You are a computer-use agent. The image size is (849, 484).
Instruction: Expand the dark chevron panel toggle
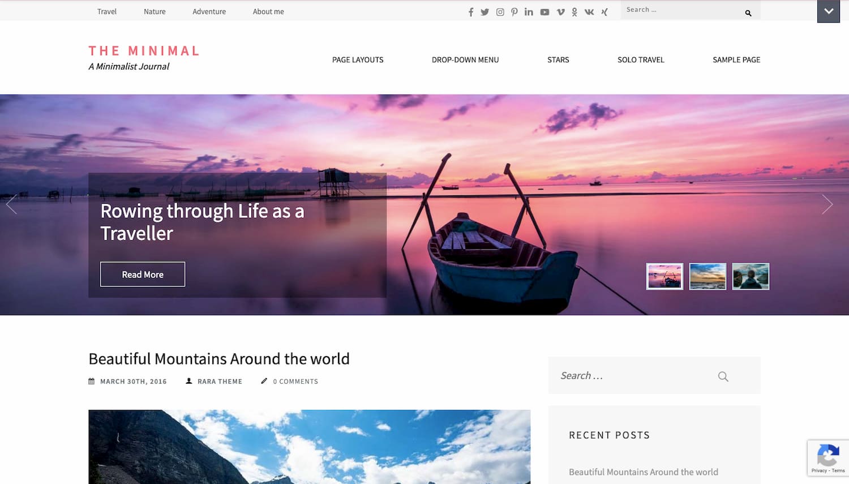click(829, 11)
